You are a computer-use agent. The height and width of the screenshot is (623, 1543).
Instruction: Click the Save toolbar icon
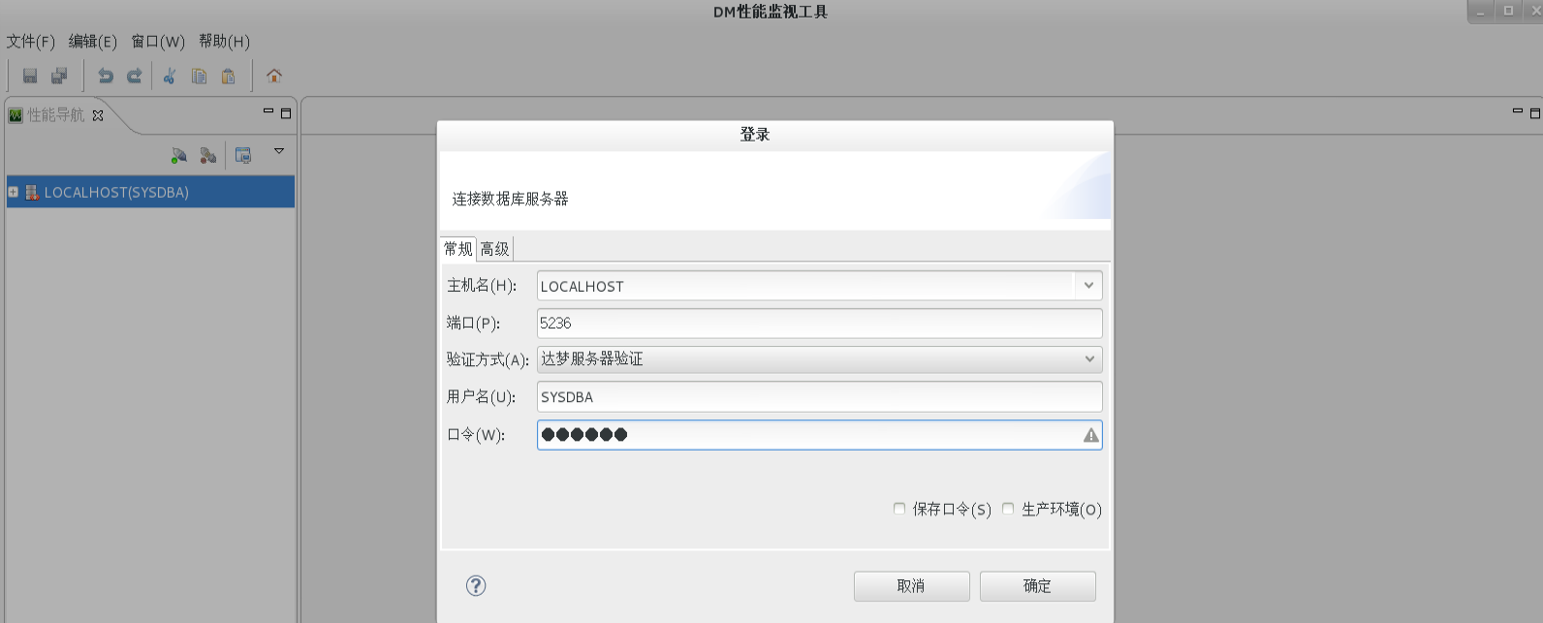(30, 76)
